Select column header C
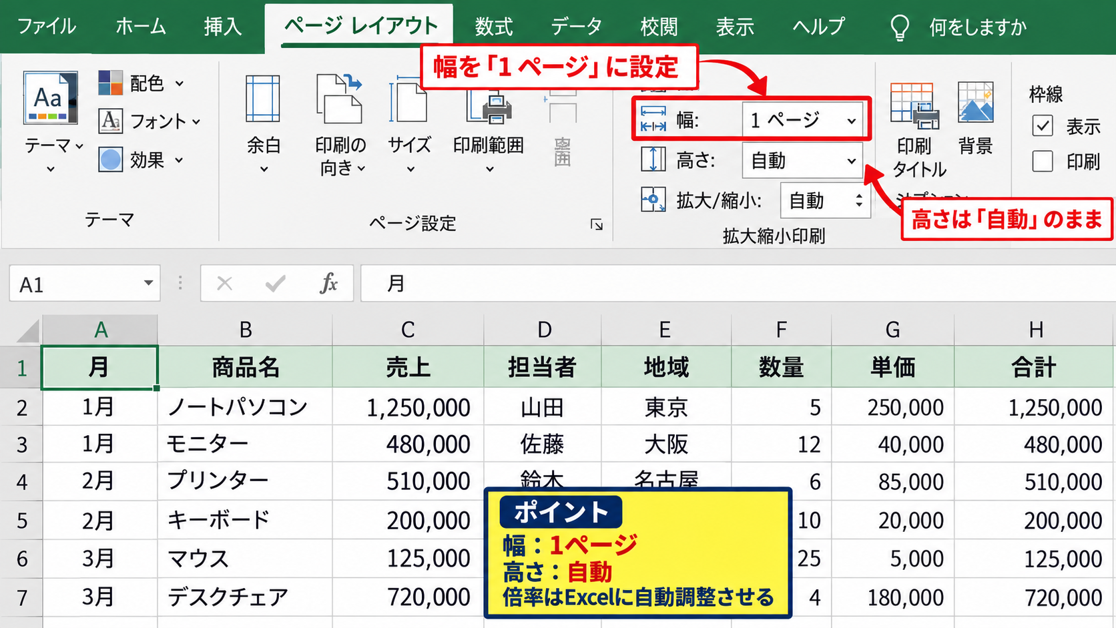The height and width of the screenshot is (628, 1116). [x=408, y=330]
